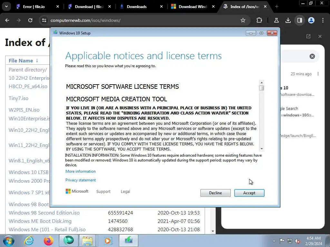Select Windows 10 Setup taskbar icon
This screenshot has width=330, height=247.
129,241
